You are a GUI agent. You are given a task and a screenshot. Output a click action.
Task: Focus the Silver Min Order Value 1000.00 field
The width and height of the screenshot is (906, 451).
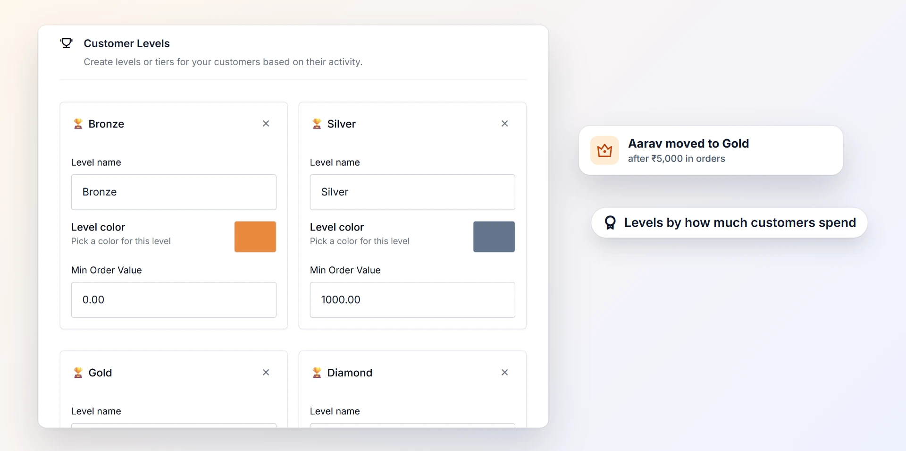point(412,300)
